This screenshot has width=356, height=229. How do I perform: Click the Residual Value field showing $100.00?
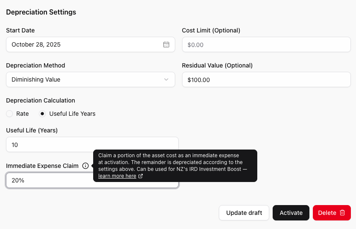coord(266,79)
